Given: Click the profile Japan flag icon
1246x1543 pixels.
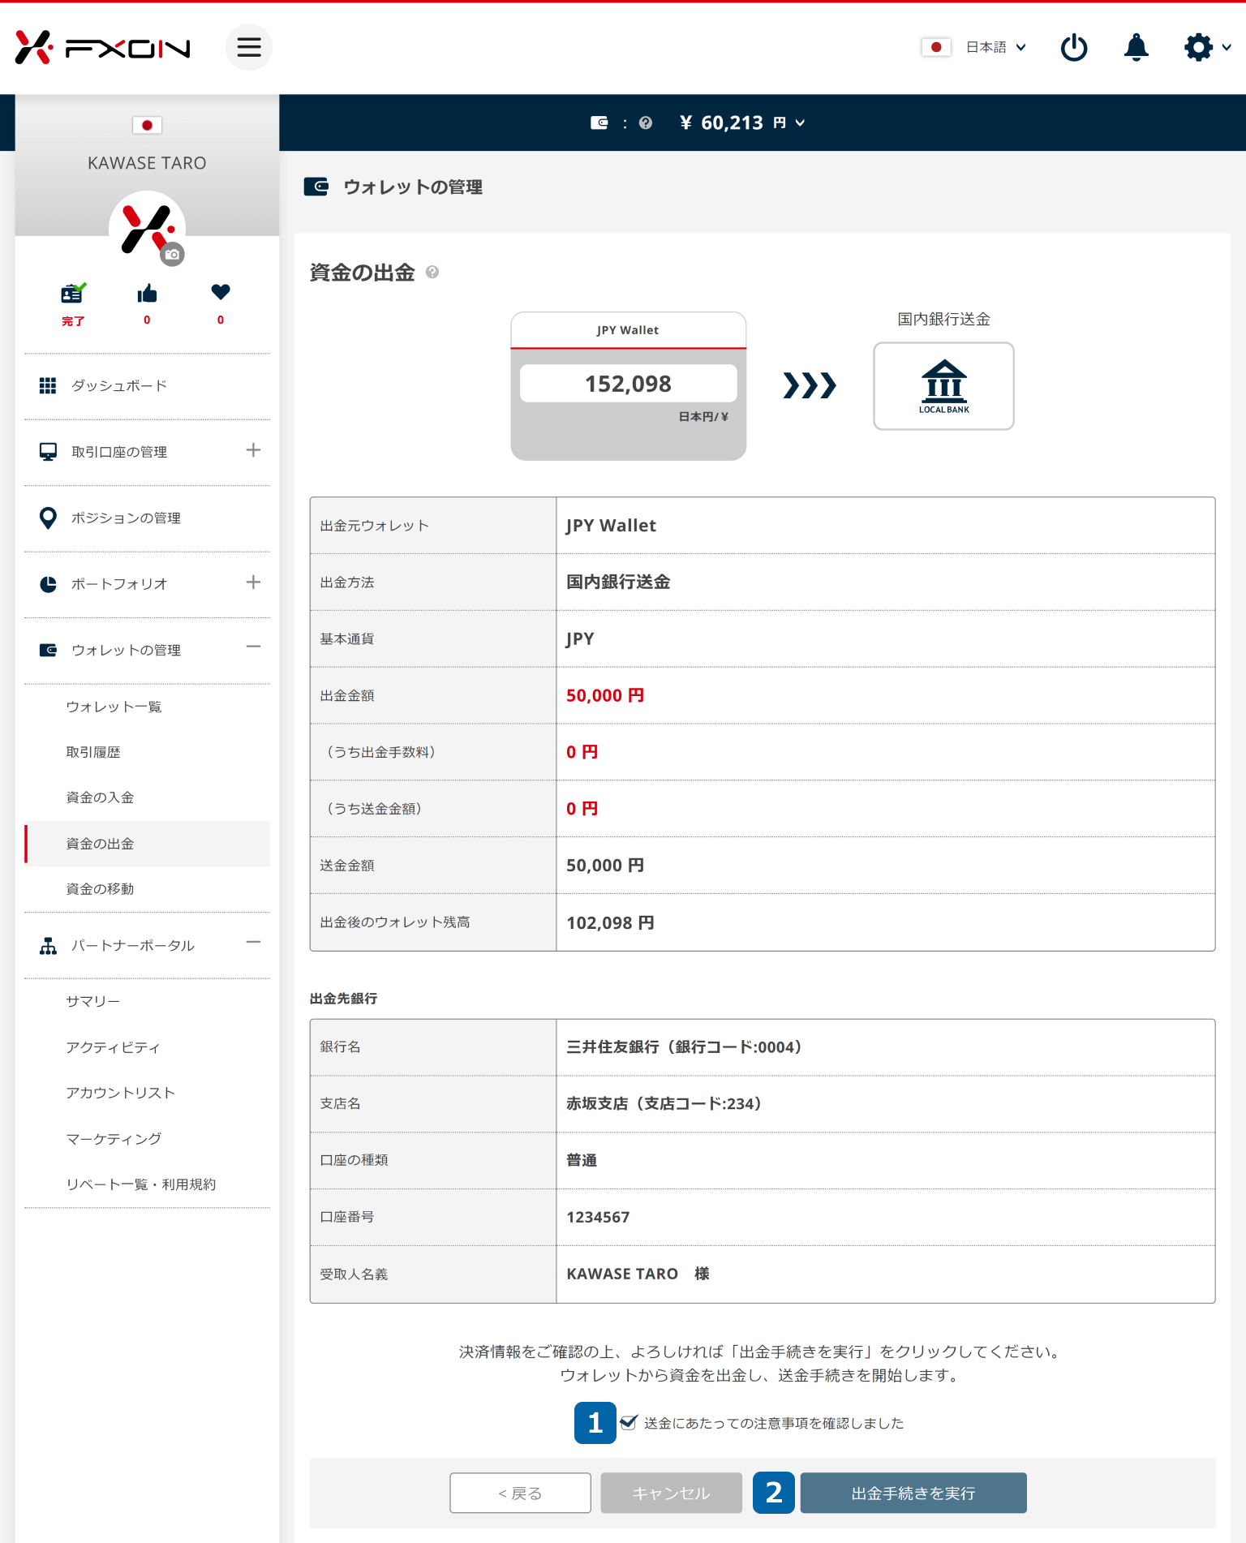Looking at the screenshot, I should 147,125.
